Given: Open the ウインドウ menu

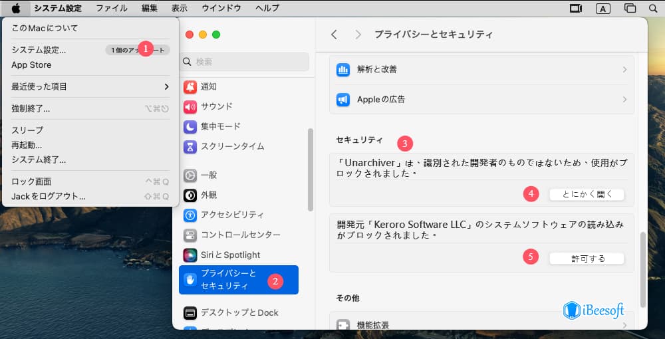Looking at the screenshot, I should click(221, 8).
